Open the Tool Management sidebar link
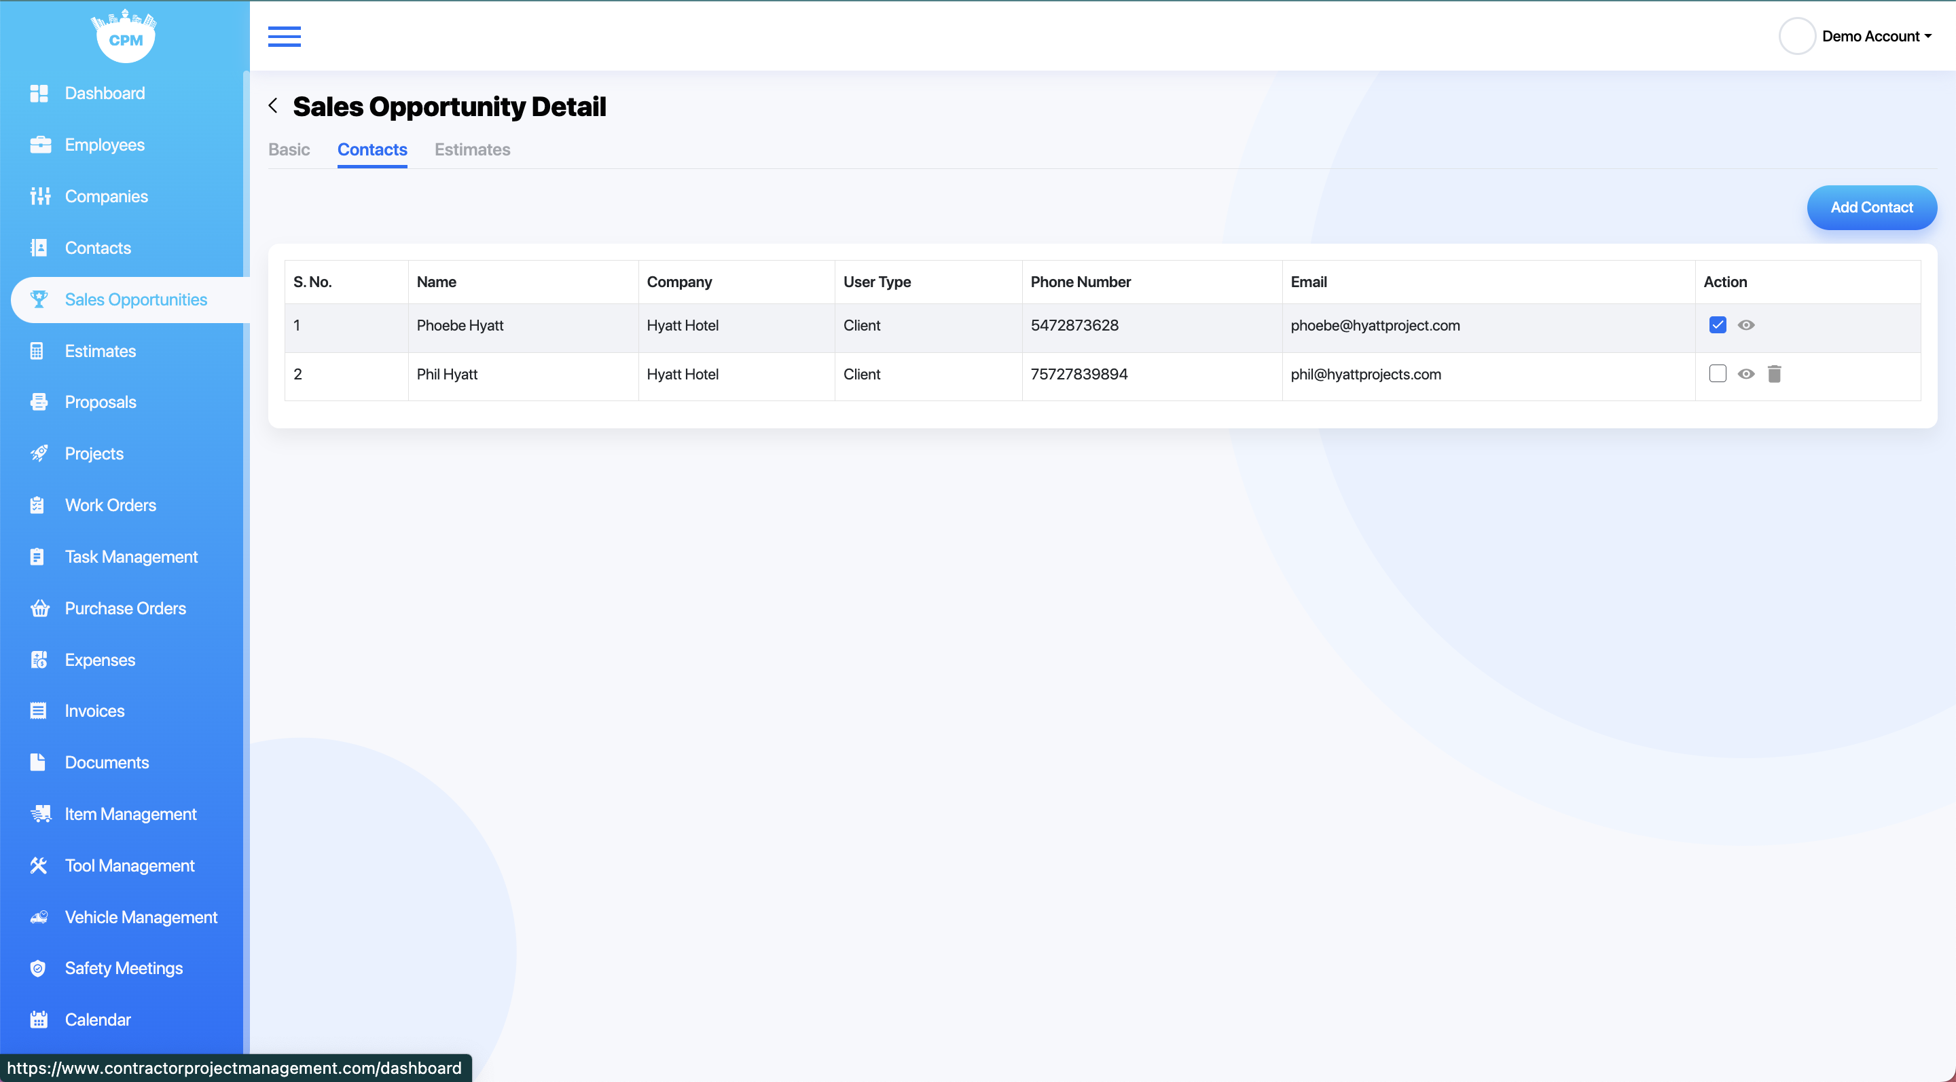Viewport: 1956px width, 1082px height. point(129,865)
